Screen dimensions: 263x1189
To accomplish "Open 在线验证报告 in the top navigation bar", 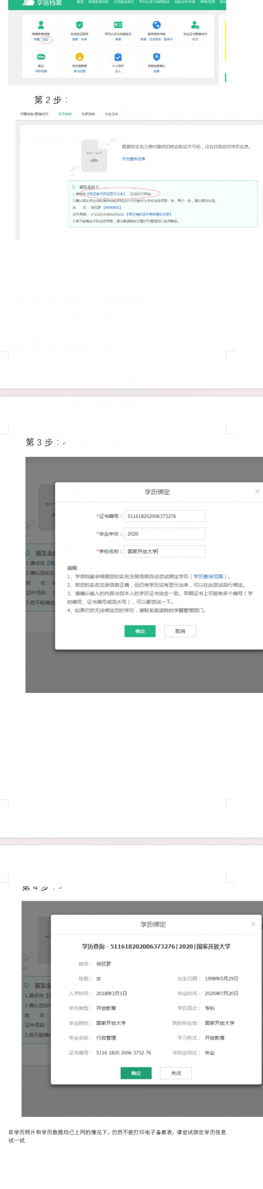I will [124, 2].
